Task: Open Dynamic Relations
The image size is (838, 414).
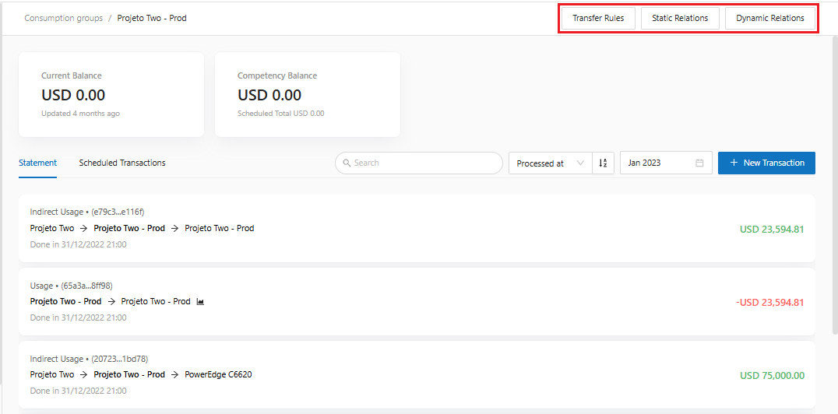Action: click(769, 18)
